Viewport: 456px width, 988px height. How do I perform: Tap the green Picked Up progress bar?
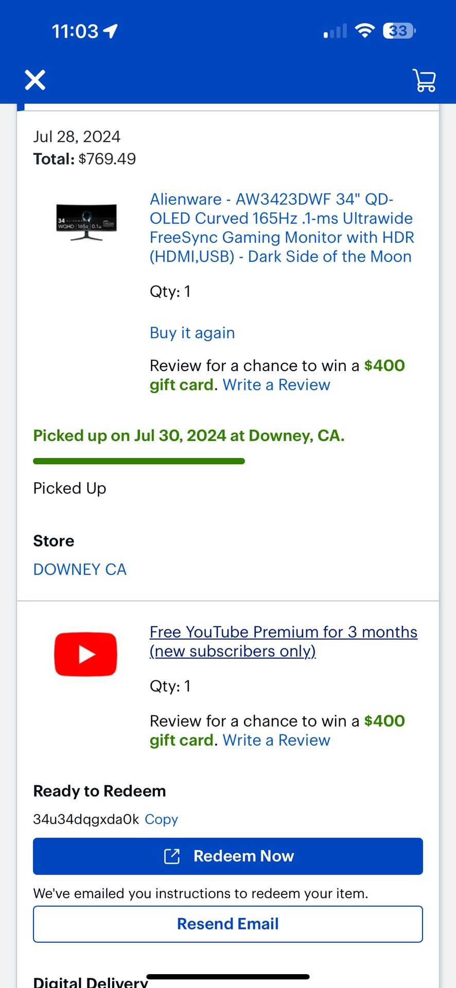(x=139, y=461)
